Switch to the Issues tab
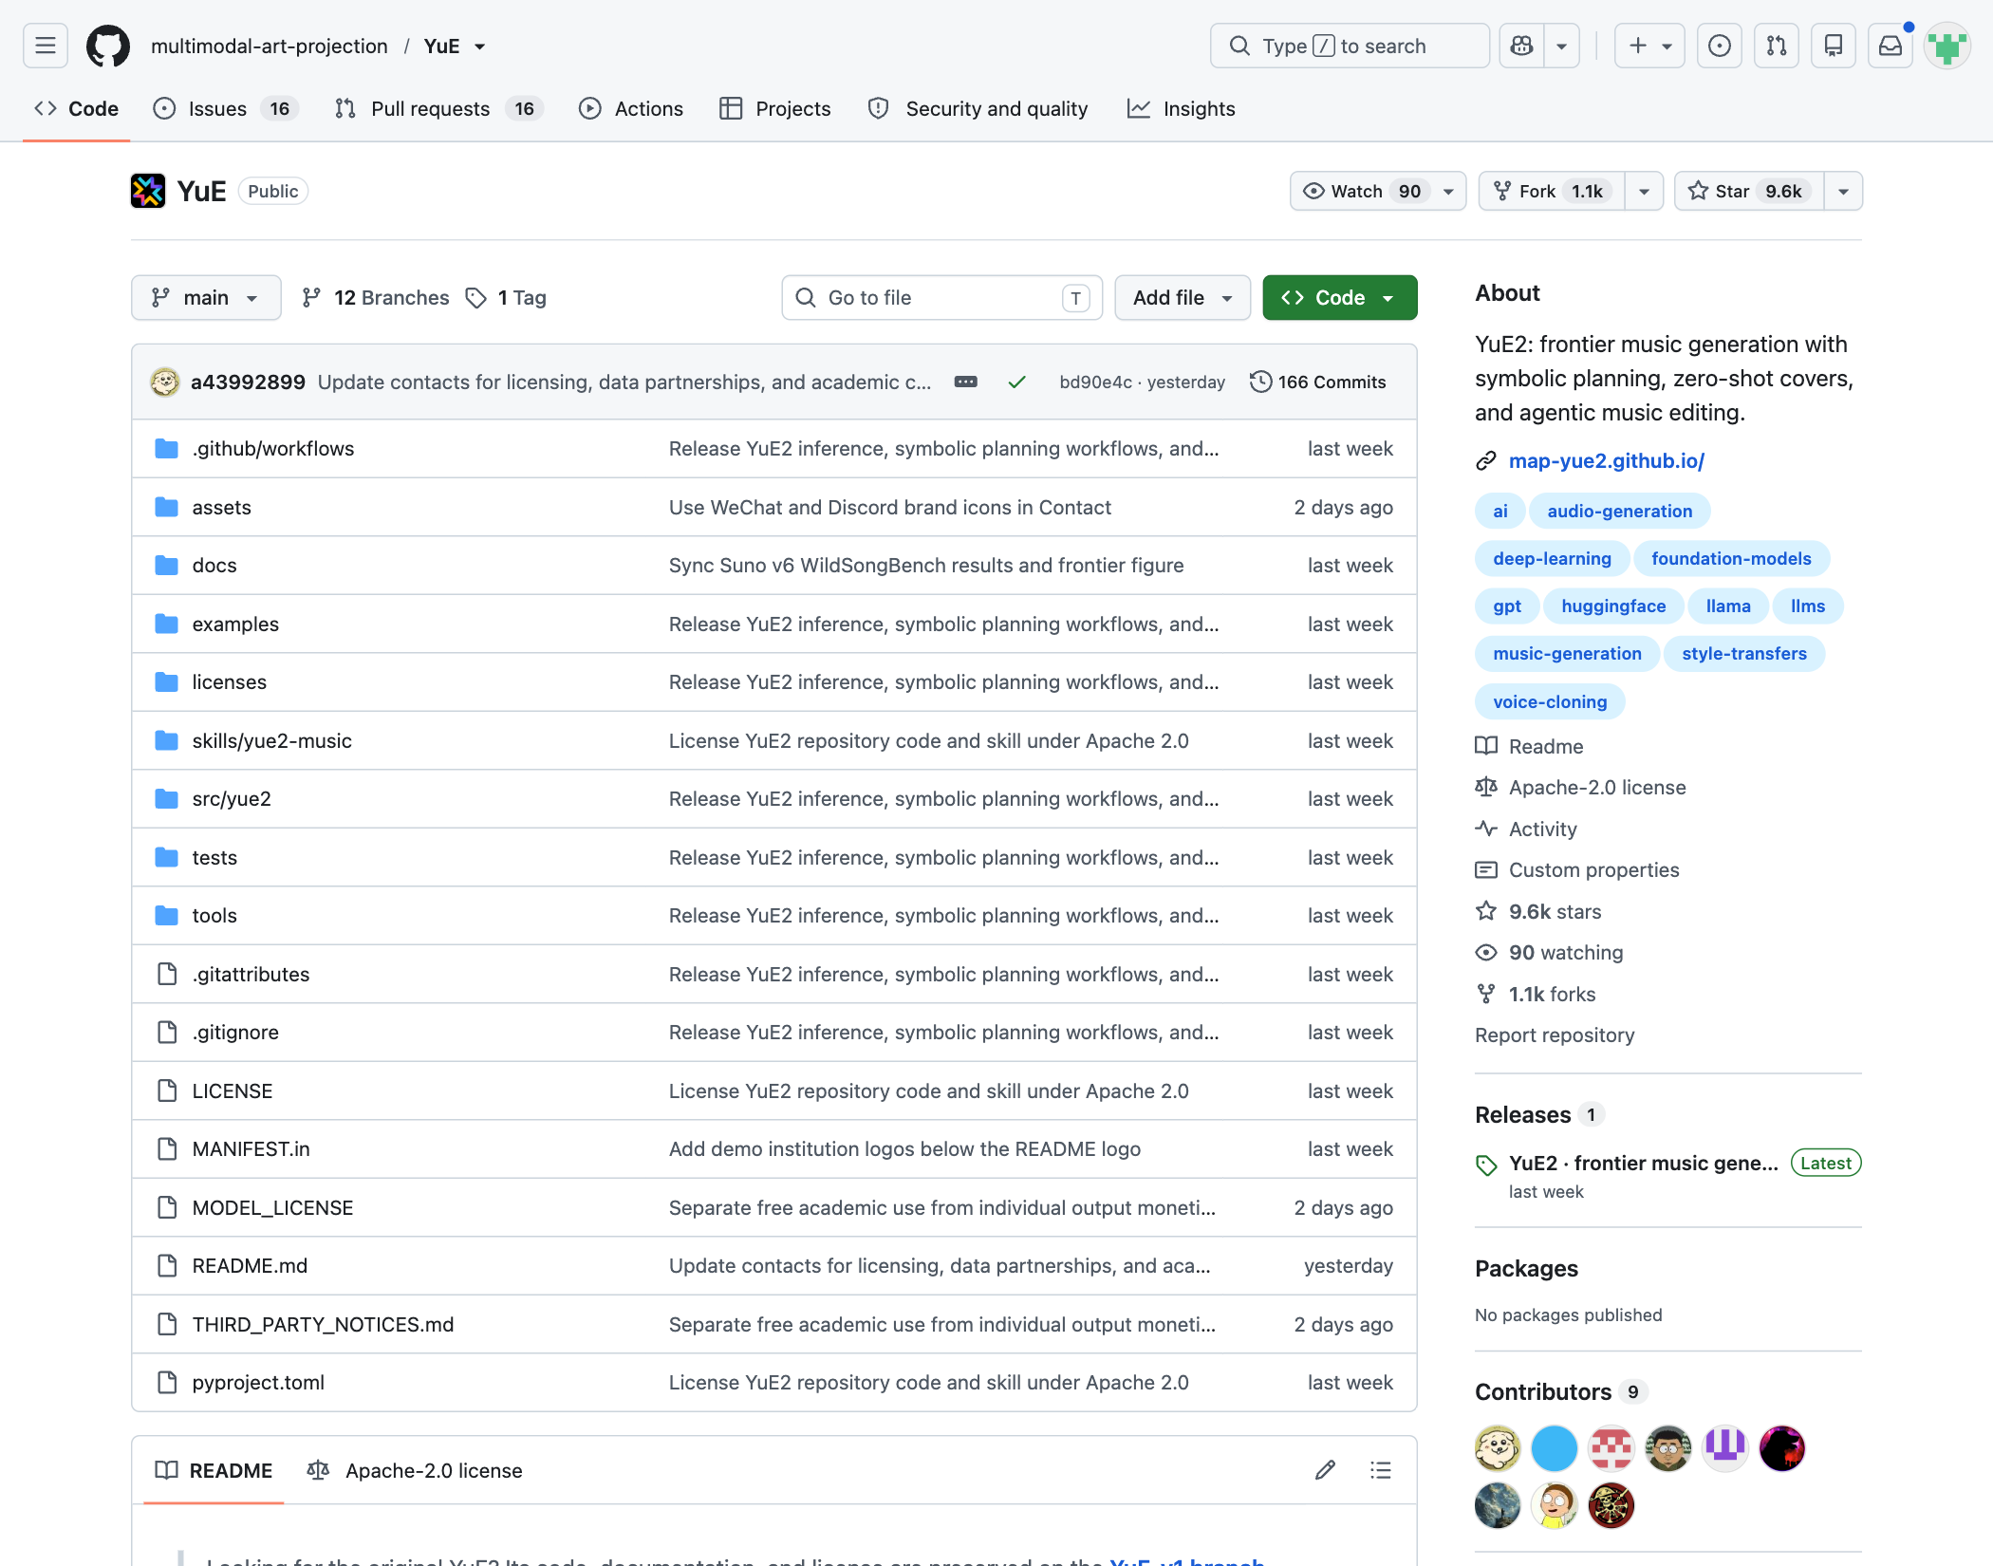Viewport: 1993px width, 1566px height. [226, 108]
